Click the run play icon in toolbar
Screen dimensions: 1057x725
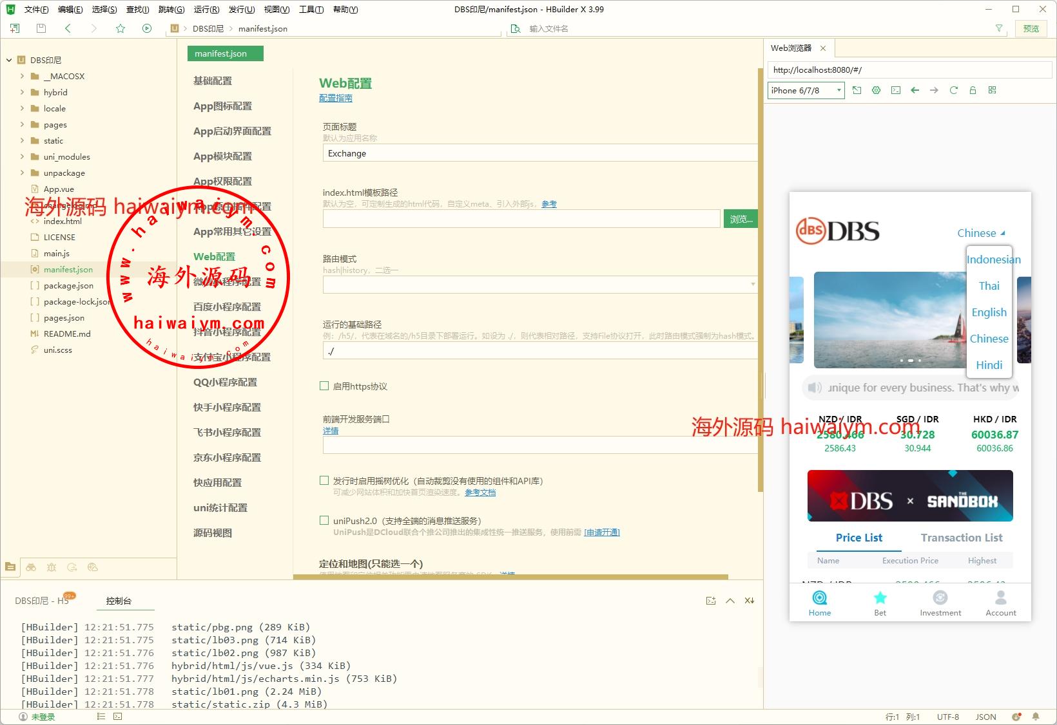(147, 28)
